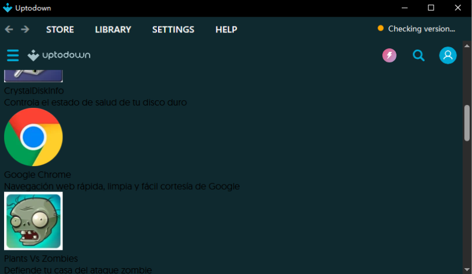Maximize the Uptodown window
This screenshot has height=274, width=472.
pyautogui.click(x=431, y=8)
